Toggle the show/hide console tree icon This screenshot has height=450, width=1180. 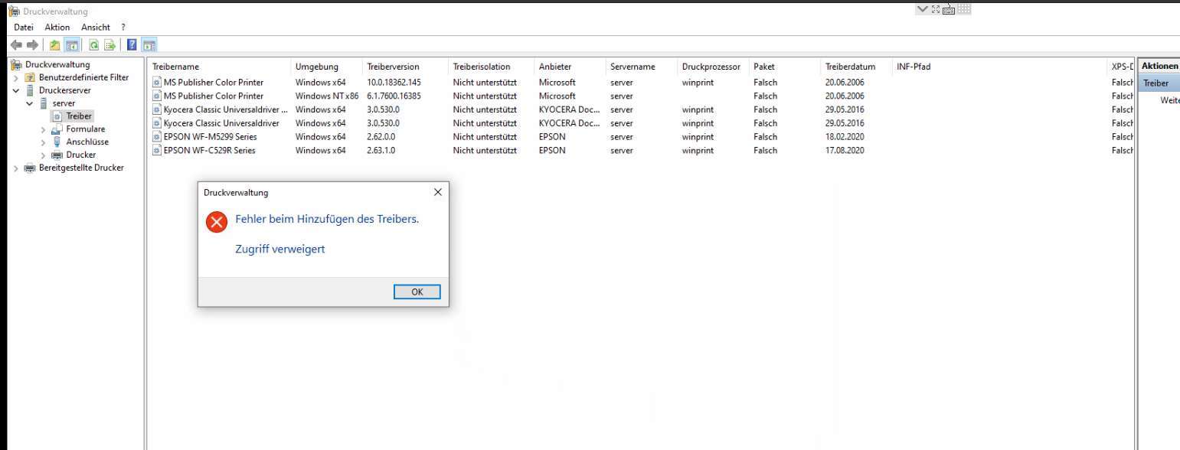[x=72, y=45]
